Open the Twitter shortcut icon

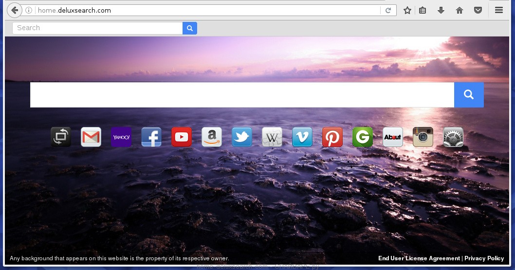(x=242, y=137)
